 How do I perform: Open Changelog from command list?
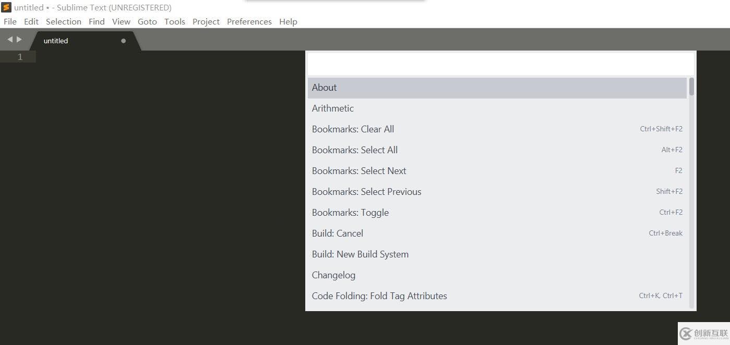tap(497, 275)
